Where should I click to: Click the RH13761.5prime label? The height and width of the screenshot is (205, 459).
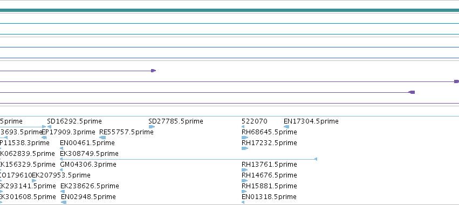click(269, 165)
